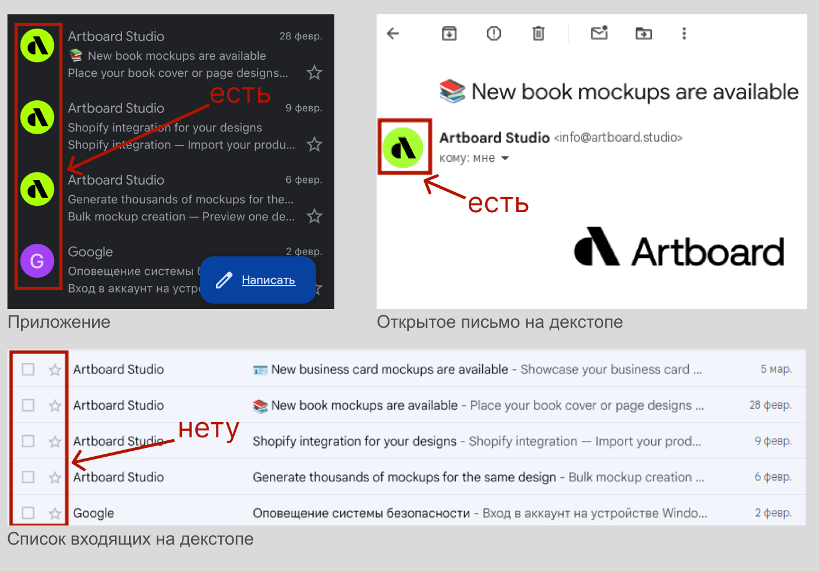Open app email 'Shopify integration for your designs'
The width and height of the screenshot is (819, 571).
click(x=165, y=128)
